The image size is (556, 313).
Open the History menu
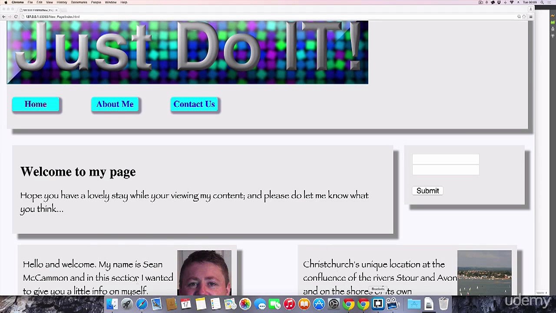pos(62,2)
